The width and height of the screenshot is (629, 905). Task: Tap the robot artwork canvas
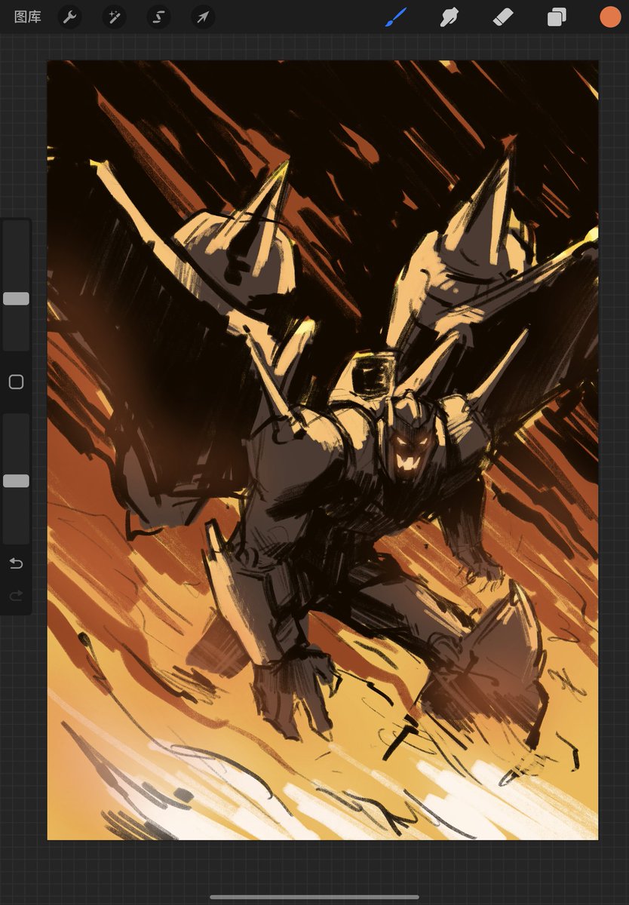(323, 450)
